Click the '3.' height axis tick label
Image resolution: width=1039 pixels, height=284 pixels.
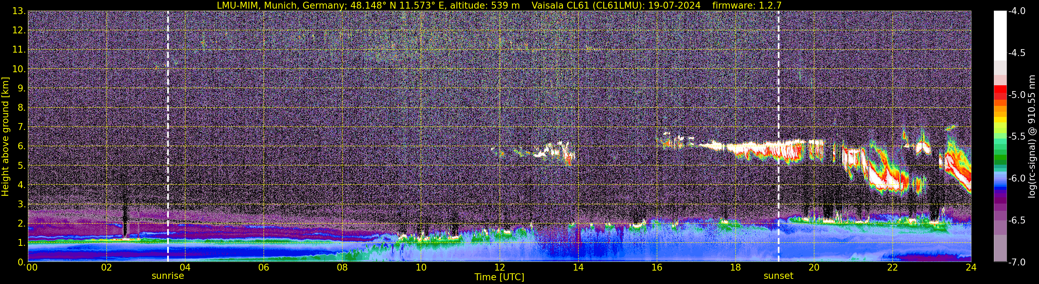pos(21,204)
